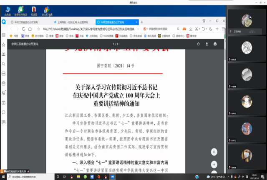
Task: Reload the page with refresh icon
Action: [24, 29]
